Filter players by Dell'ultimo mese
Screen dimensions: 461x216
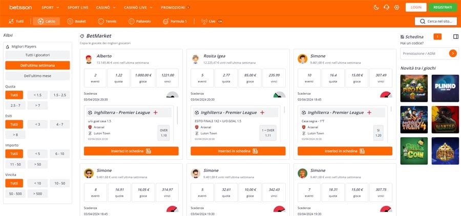[37, 76]
